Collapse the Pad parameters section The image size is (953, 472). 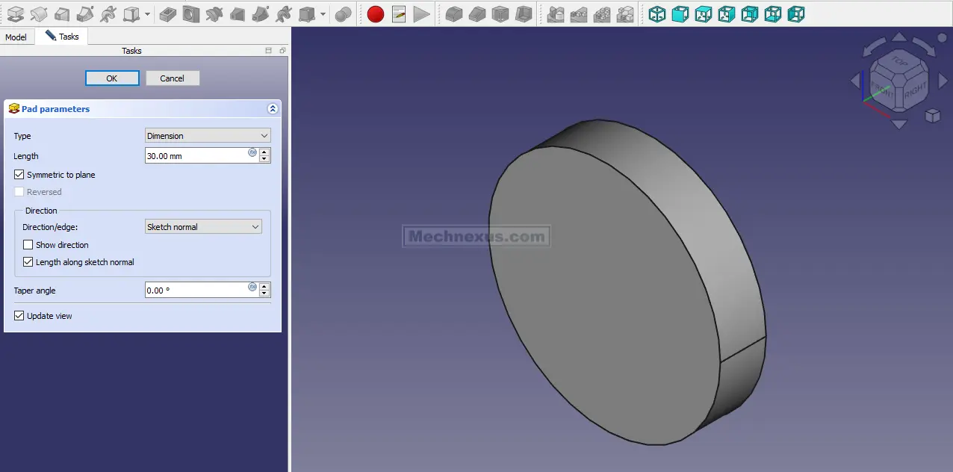point(273,109)
